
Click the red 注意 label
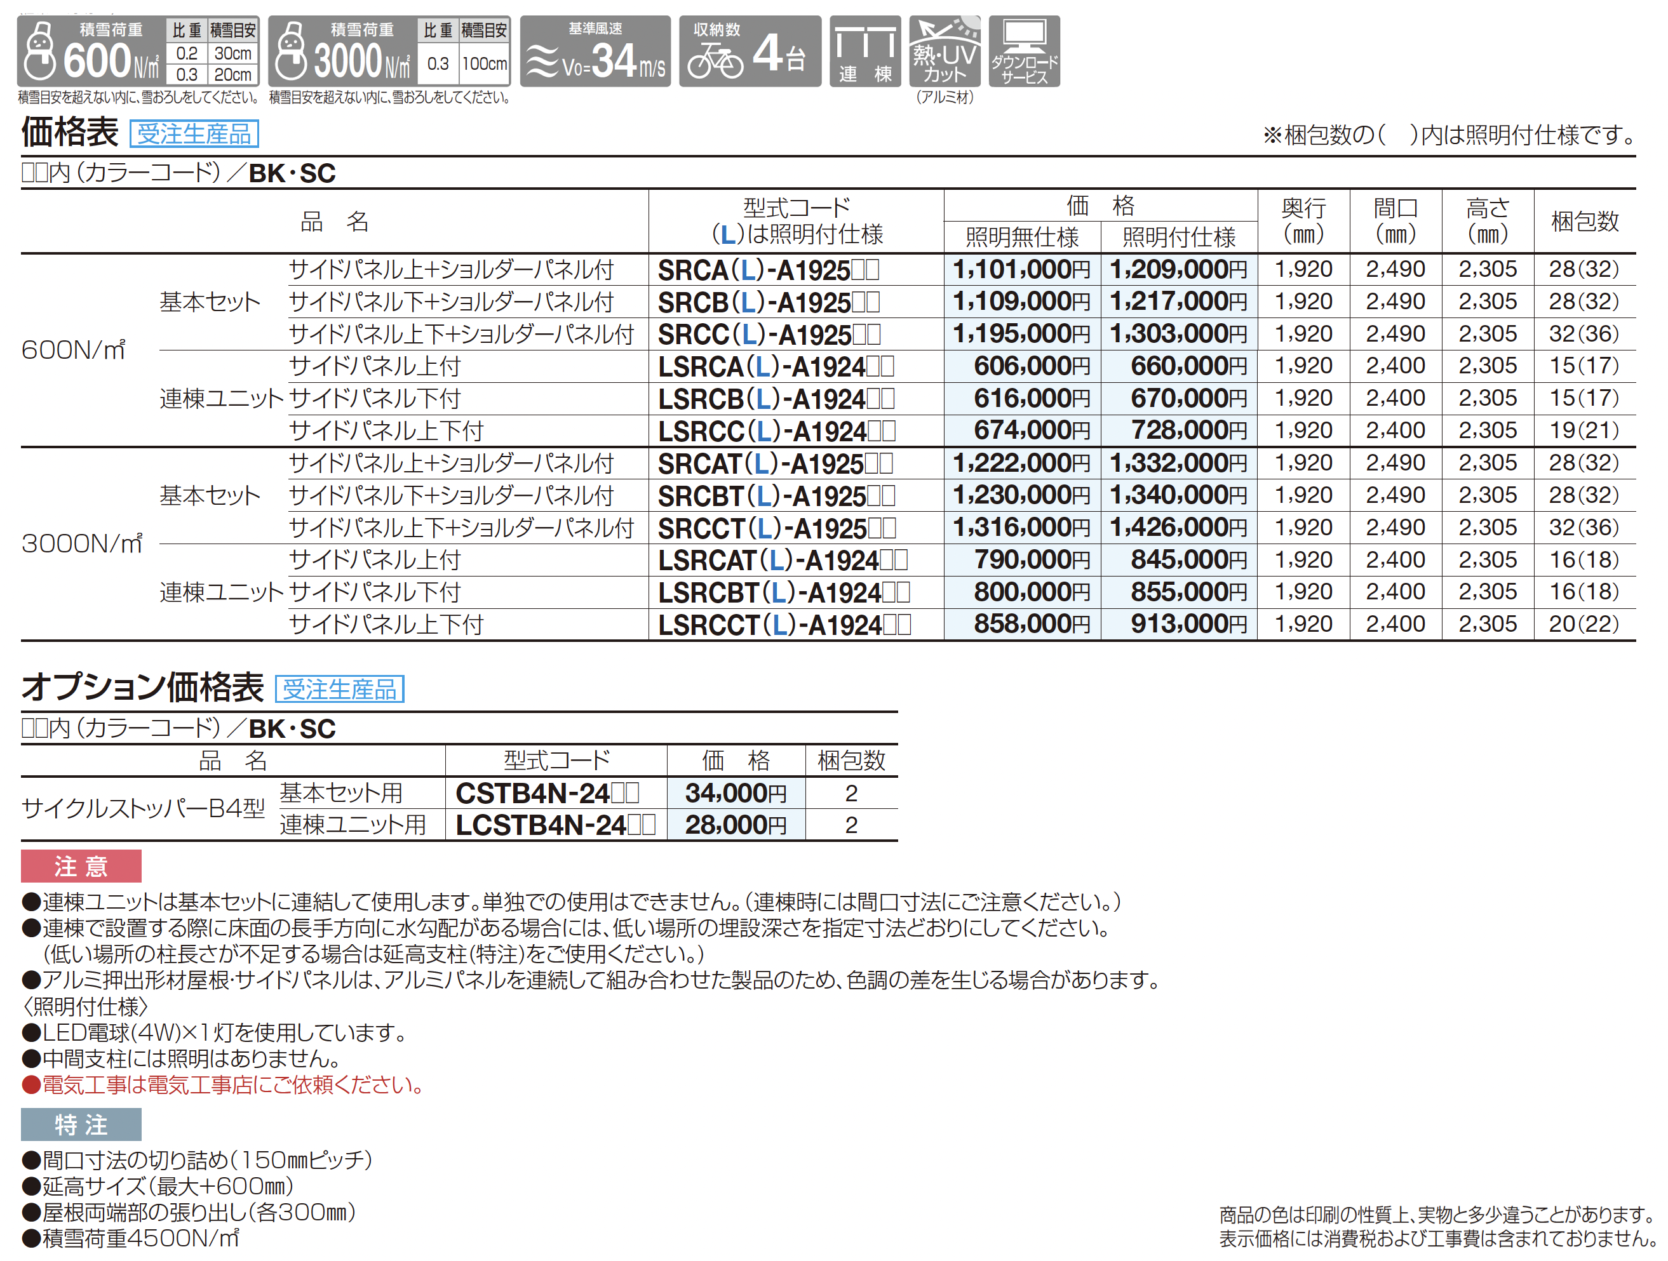[x=81, y=866]
